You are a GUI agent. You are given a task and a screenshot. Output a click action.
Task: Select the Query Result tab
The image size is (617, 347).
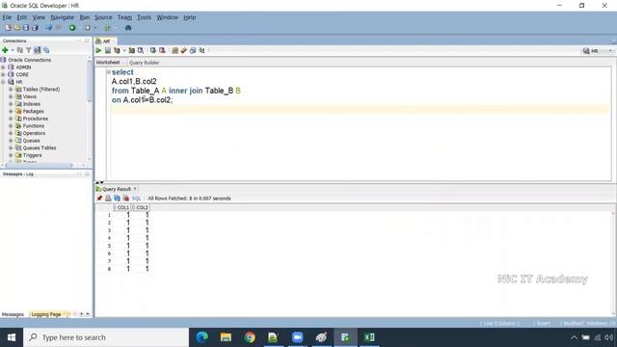(x=116, y=189)
